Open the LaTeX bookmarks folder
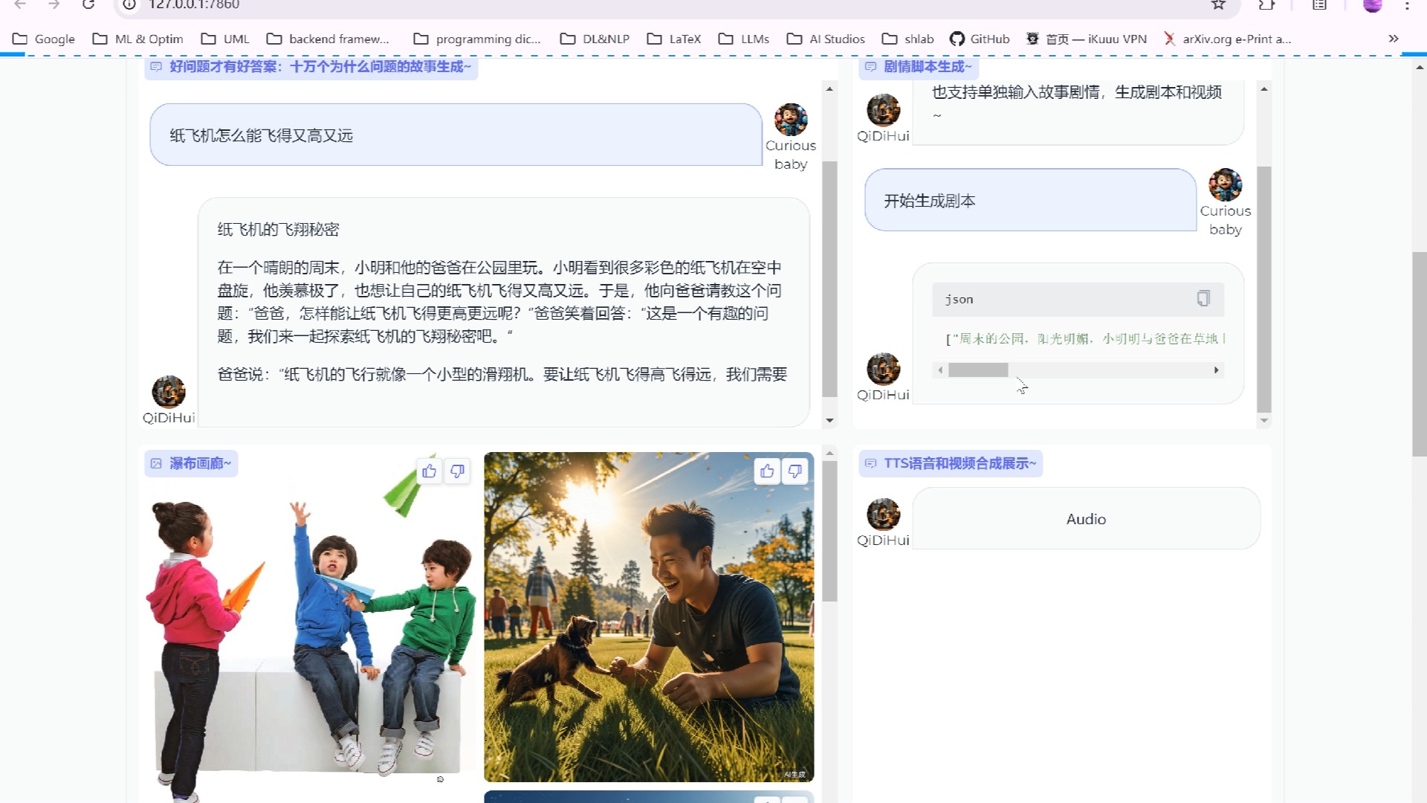1427x803 pixels. [x=674, y=39]
